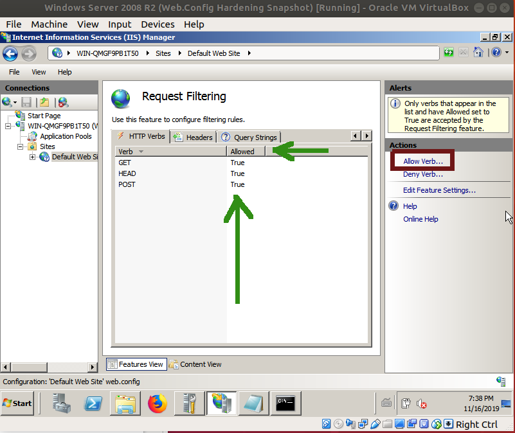Select the WIN-QMGF9PB1T50 server node

click(62, 126)
